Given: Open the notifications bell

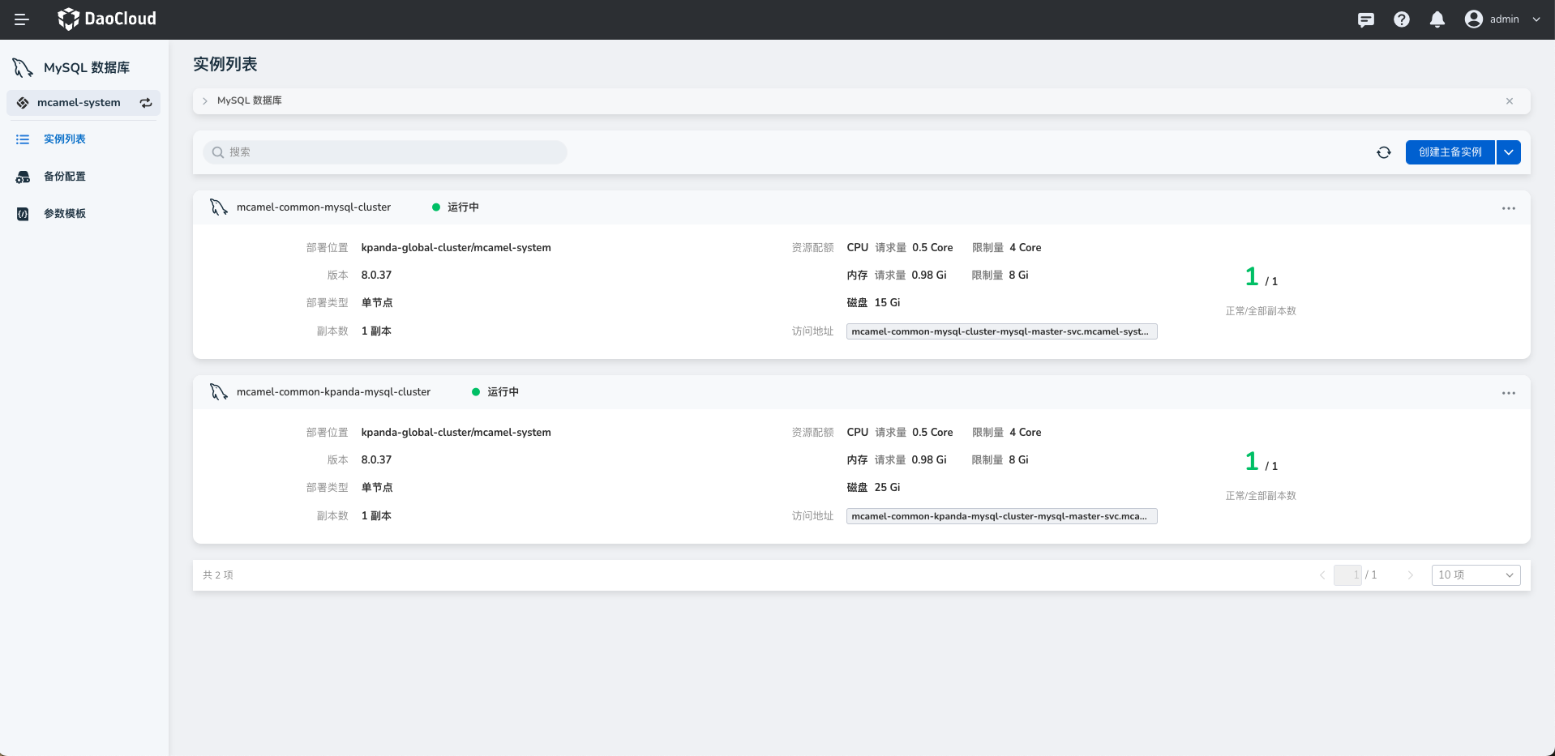Looking at the screenshot, I should click(x=1437, y=19).
